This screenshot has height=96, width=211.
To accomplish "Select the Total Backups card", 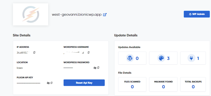I will (193, 84).
